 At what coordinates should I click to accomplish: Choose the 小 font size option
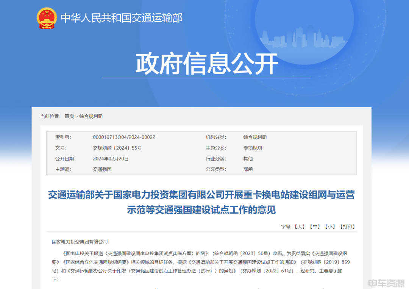[329, 227]
